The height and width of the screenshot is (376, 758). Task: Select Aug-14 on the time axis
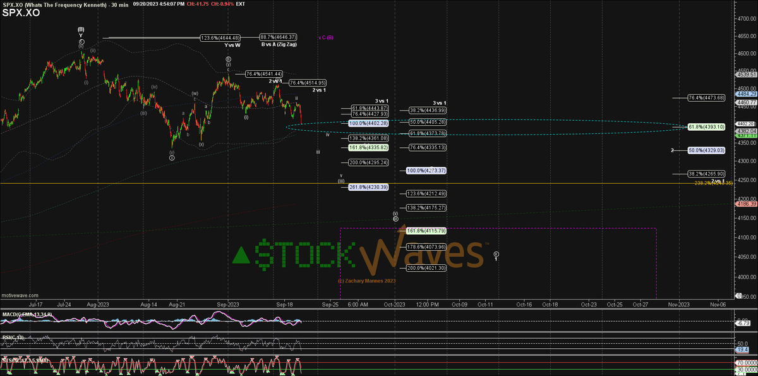pyautogui.click(x=148, y=304)
